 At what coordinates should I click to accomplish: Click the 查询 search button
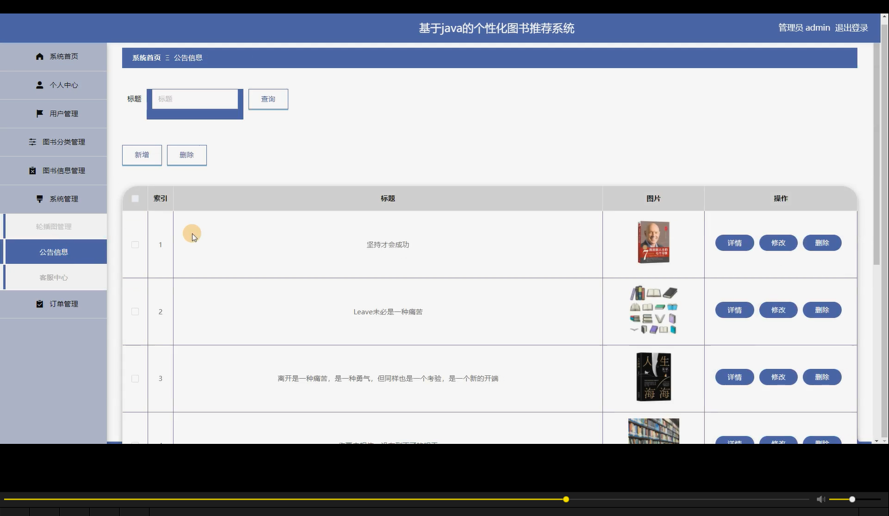point(268,99)
